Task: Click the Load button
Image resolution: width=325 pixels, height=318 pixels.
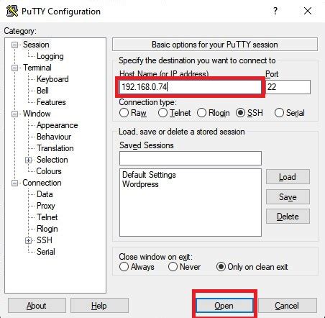Action: pyautogui.click(x=288, y=177)
